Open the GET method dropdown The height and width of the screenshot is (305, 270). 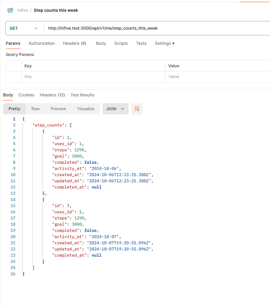coord(24,28)
